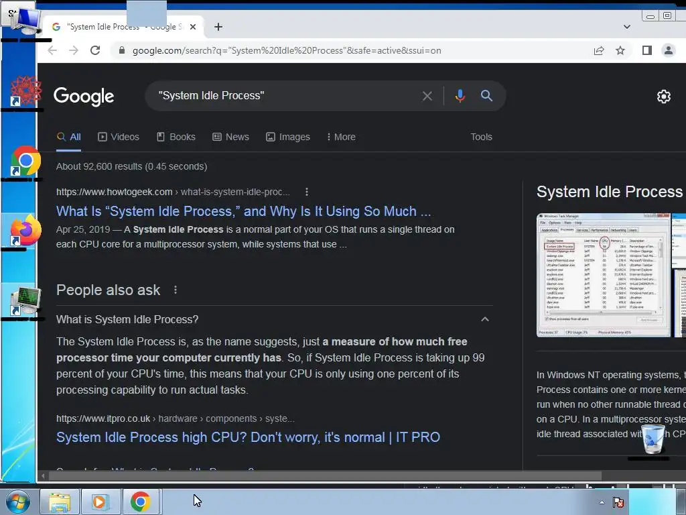Screen dimensions: 686x515
Task: Go back using the browser back arrow
Action: pyautogui.click(x=52, y=50)
